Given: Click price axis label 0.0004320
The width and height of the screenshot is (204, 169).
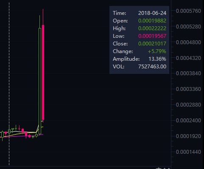Looking at the screenshot, I should point(188,58).
